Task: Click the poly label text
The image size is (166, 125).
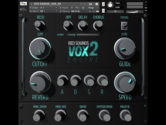Action: [x=124, y=34]
